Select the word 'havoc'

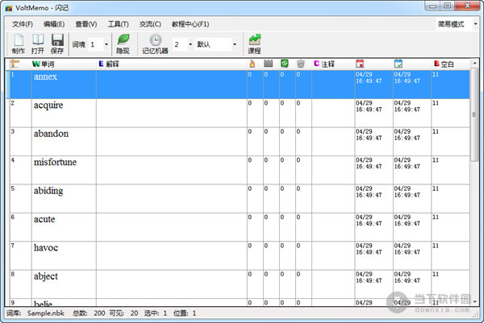point(46,248)
